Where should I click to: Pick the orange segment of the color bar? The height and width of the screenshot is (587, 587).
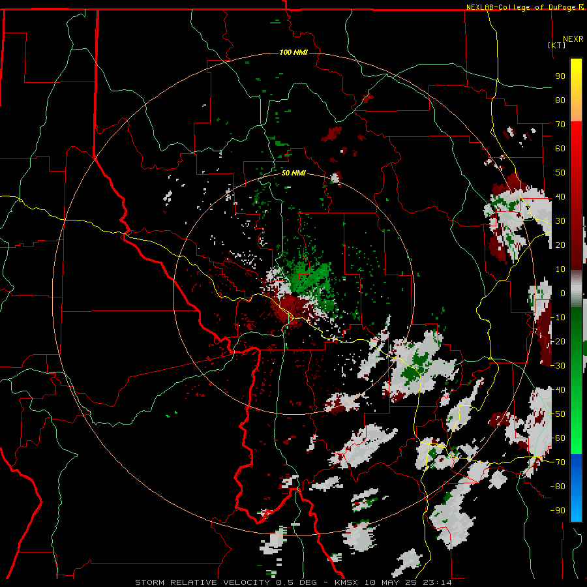point(576,108)
